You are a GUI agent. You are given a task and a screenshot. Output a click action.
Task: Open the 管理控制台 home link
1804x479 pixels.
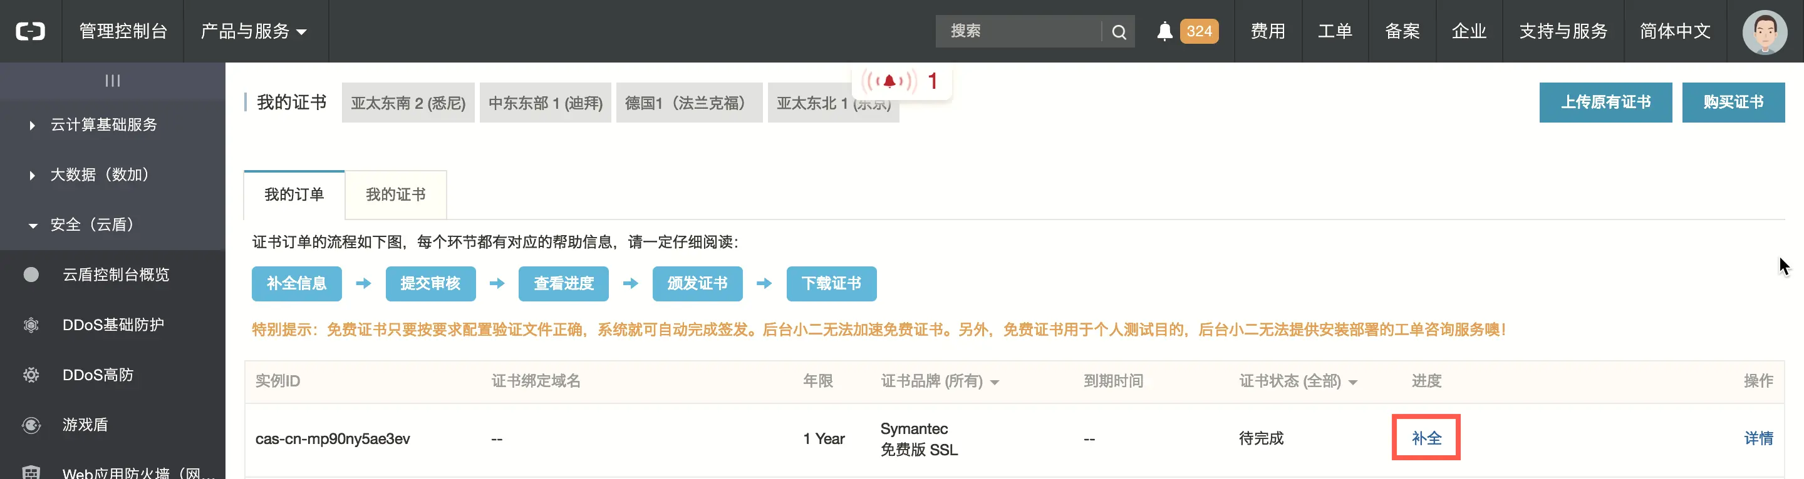[x=123, y=31]
